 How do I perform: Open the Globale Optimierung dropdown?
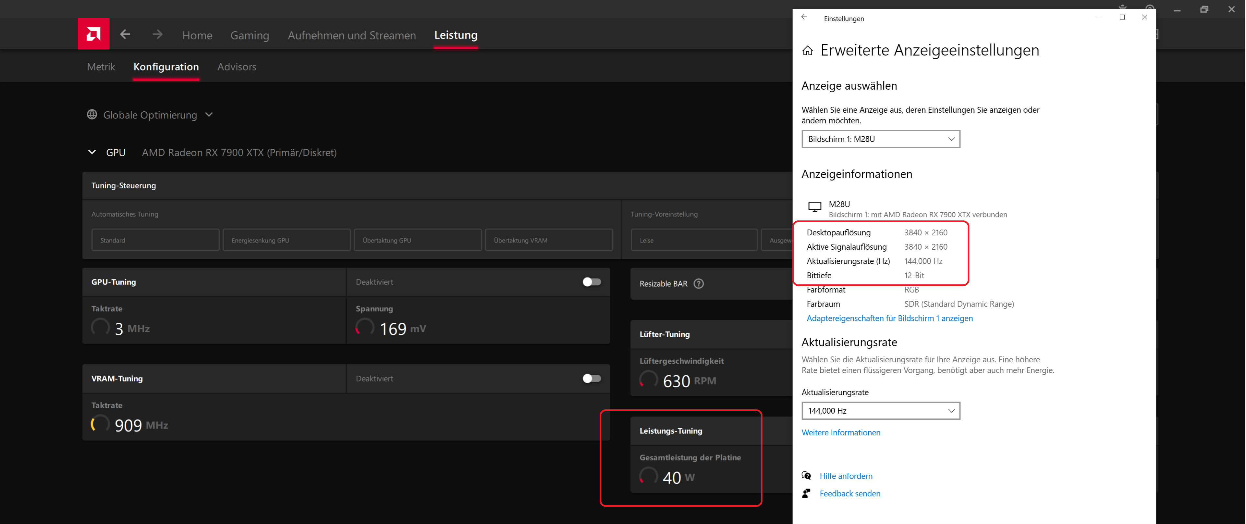click(209, 115)
